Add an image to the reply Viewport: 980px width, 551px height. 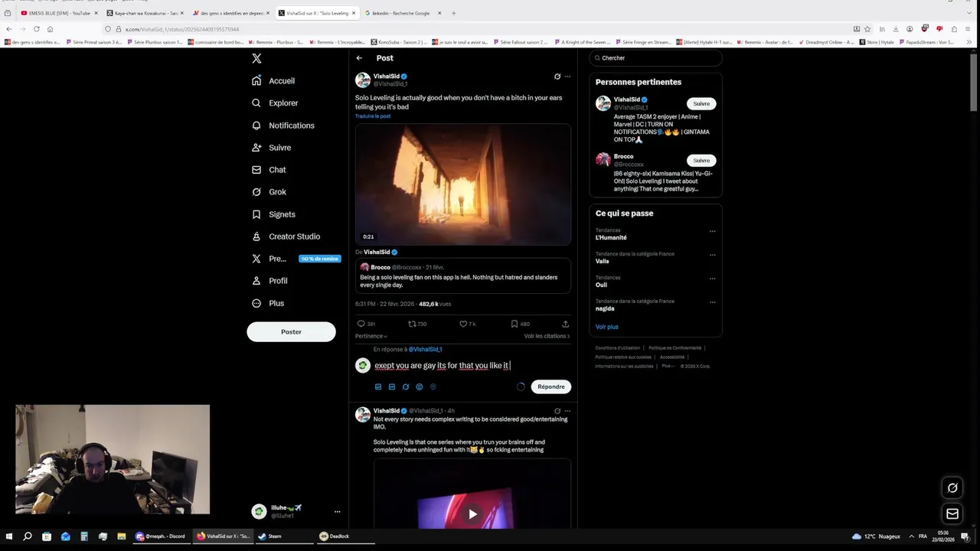pos(377,386)
